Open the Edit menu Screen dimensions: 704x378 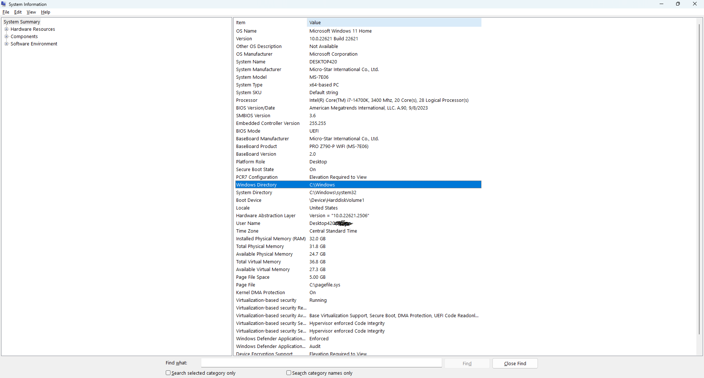(x=18, y=12)
